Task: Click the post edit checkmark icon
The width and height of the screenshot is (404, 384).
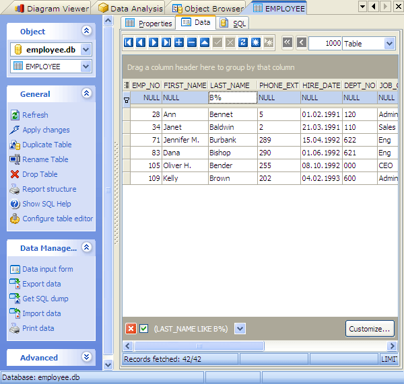Action: [217, 42]
